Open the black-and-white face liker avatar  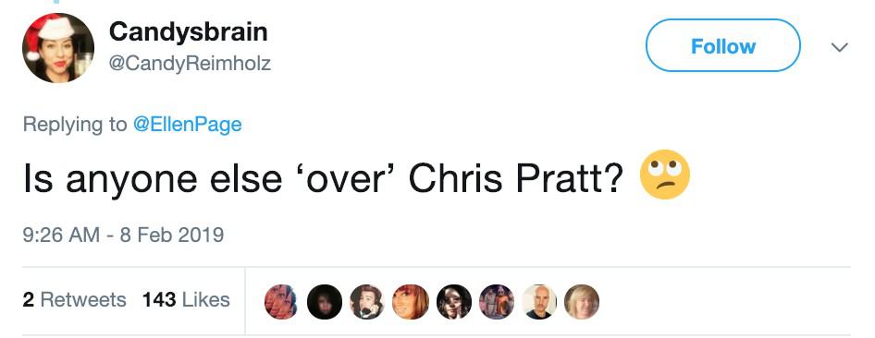coord(453,302)
